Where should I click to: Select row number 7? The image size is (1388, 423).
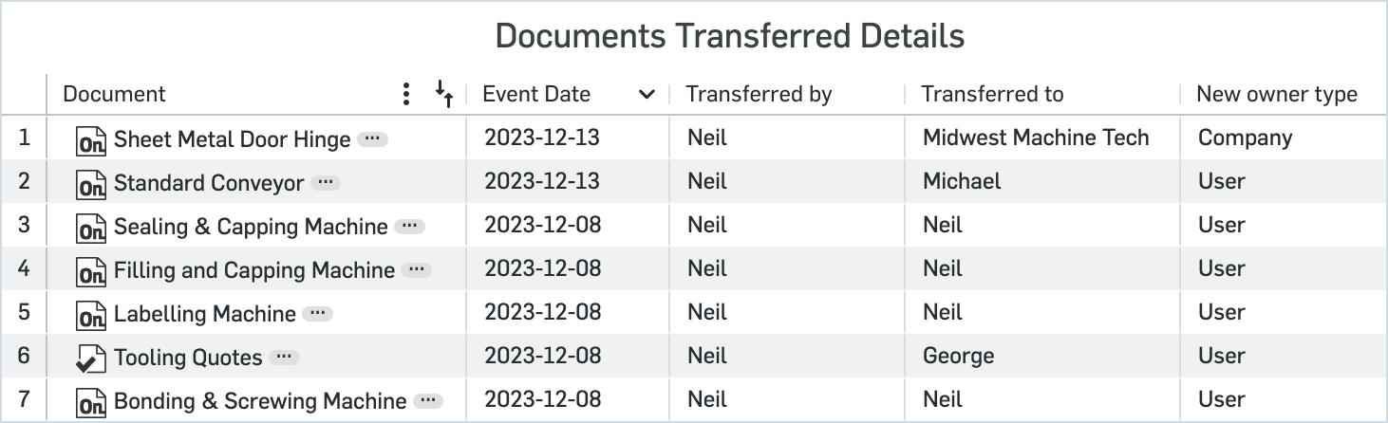24,399
